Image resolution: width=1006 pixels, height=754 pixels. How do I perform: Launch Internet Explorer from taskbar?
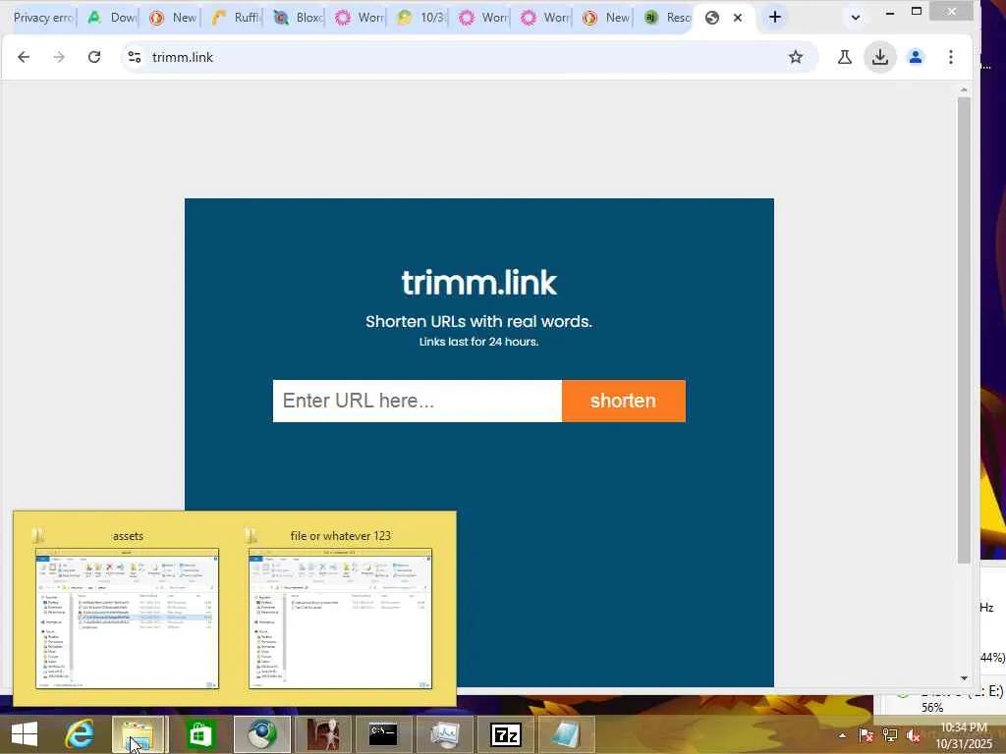point(80,734)
